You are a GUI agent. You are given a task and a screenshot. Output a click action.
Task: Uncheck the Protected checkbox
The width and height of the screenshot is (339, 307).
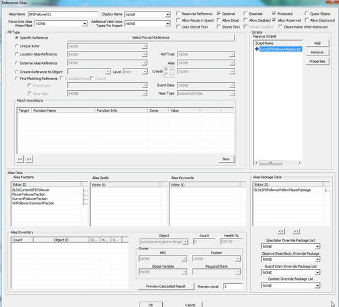coord(274,14)
